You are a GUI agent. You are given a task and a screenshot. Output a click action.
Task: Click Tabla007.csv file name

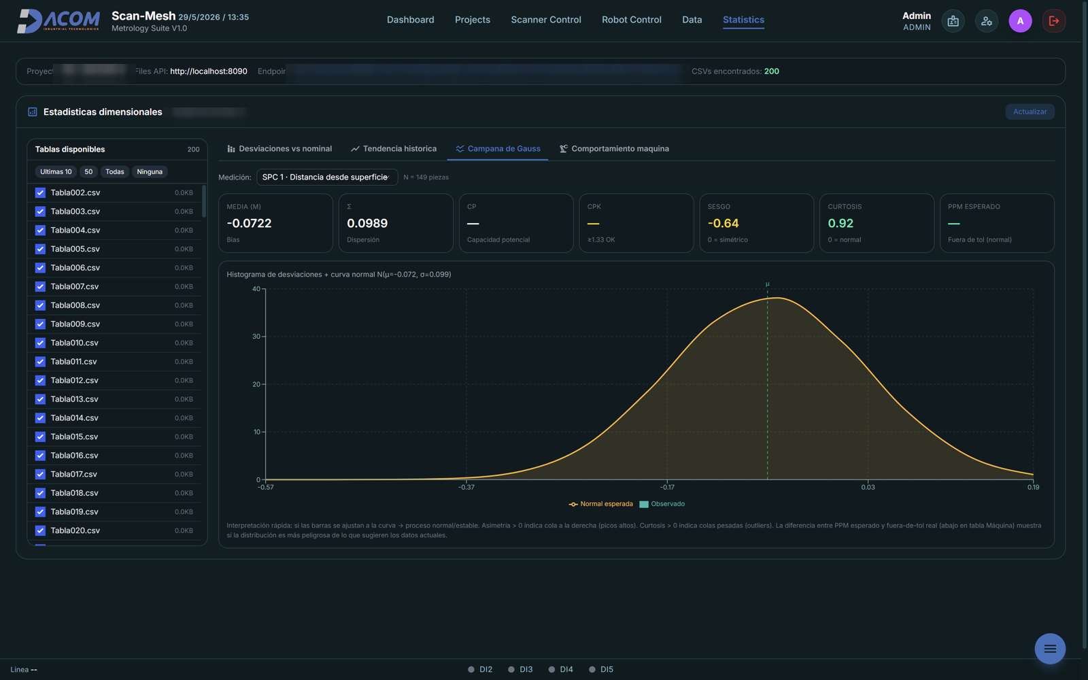click(x=75, y=287)
